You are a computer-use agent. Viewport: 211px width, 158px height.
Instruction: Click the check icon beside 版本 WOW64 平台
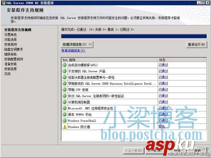(64, 114)
